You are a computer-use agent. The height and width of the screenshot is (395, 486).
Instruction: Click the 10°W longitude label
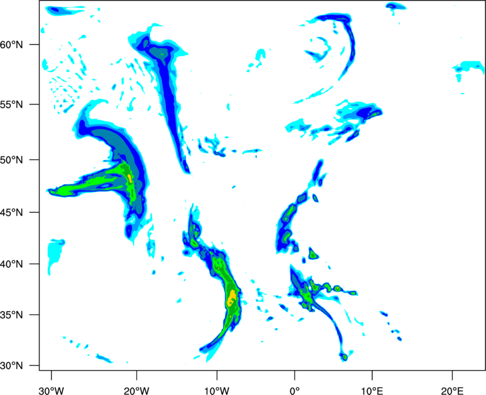pos(217,391)
